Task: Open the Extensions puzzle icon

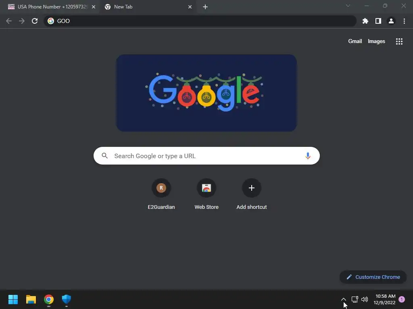Action: pyautogui.click(x=365, y=21)
